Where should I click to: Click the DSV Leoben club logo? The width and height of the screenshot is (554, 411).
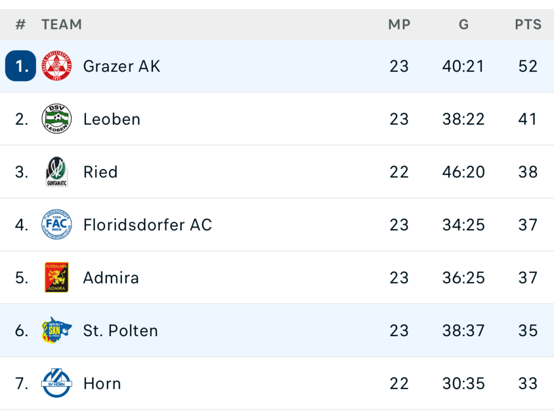click(x=57, y=119)
